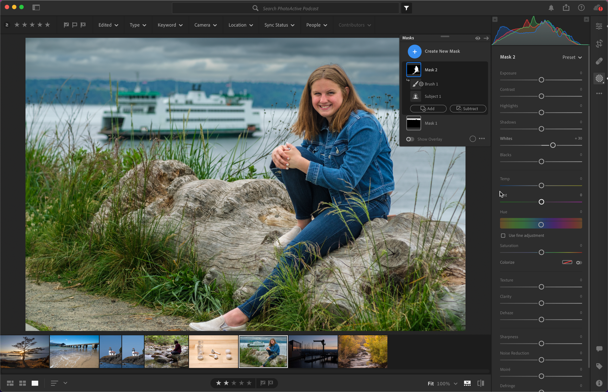Open the People filter dropdown
Screen dimensions: 608x392
pos(316,25)
